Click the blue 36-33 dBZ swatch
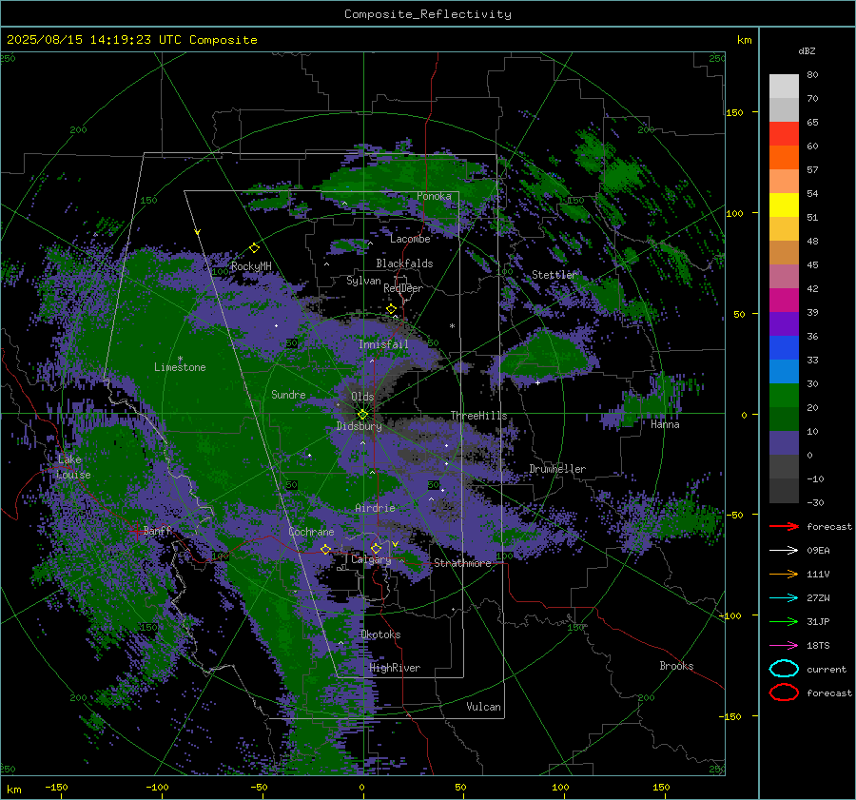856x800 pixels. 784,348
